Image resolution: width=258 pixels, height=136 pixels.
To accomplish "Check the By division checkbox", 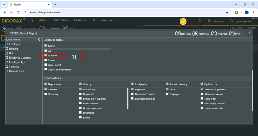I will 80,112.
